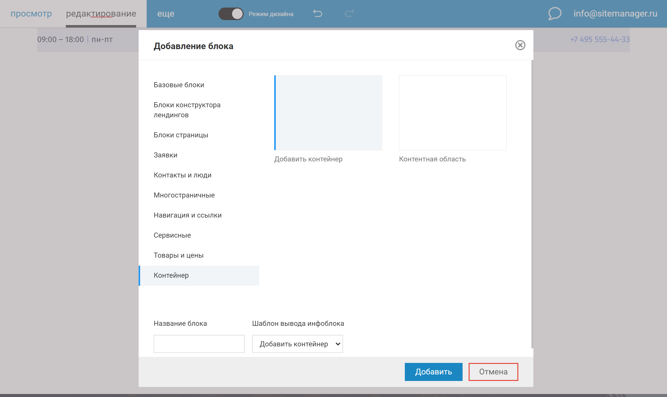Click the undo arrow icon
This screenshot has width=667, height=397.
pos(318,13)
